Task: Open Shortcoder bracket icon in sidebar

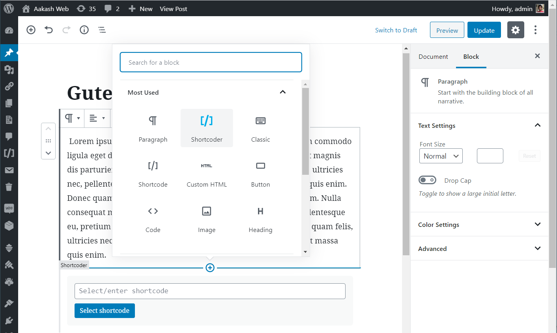Action: click(9, 153)
